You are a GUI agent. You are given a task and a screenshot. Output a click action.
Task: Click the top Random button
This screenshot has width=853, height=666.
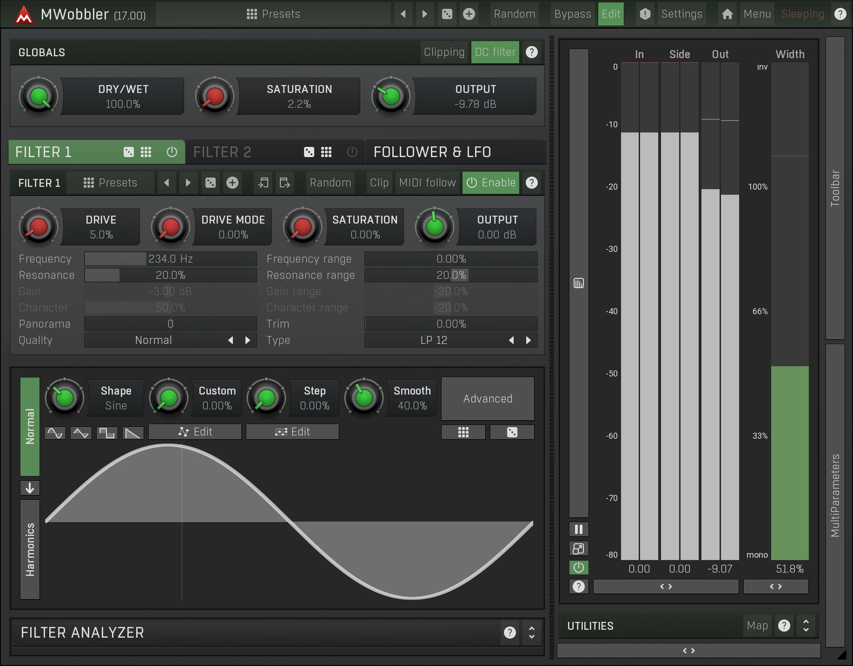(x=514, y=14)
